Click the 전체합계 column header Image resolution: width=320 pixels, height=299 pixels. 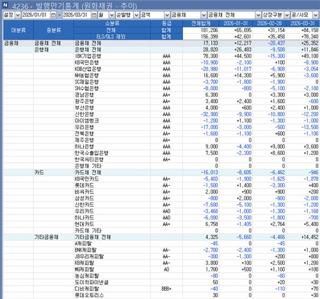tap(201, 23)
